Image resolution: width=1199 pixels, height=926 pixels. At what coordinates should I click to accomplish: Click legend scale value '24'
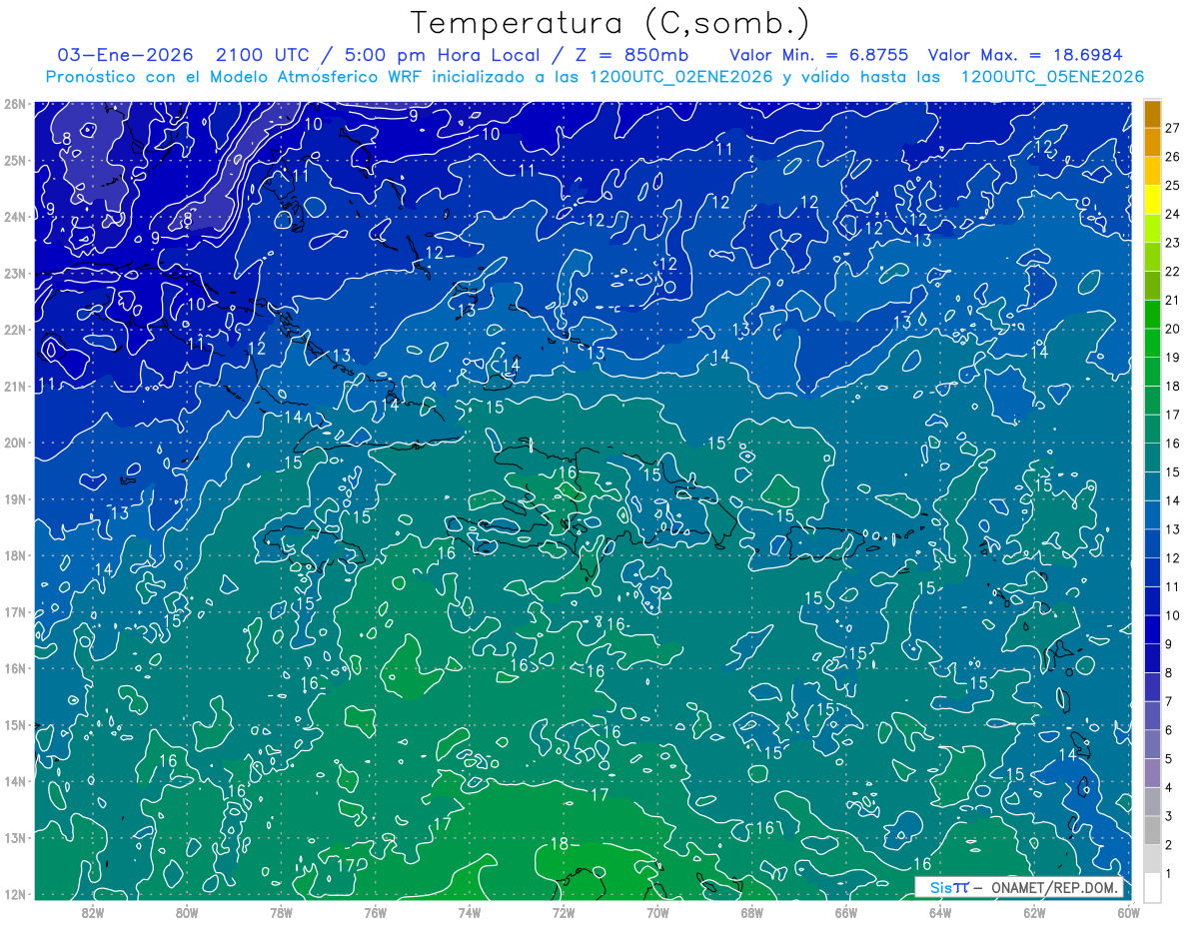click(x=1172, y=214)
